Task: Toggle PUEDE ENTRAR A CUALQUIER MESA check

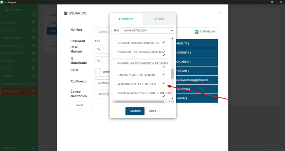Action: pos(164,55)
